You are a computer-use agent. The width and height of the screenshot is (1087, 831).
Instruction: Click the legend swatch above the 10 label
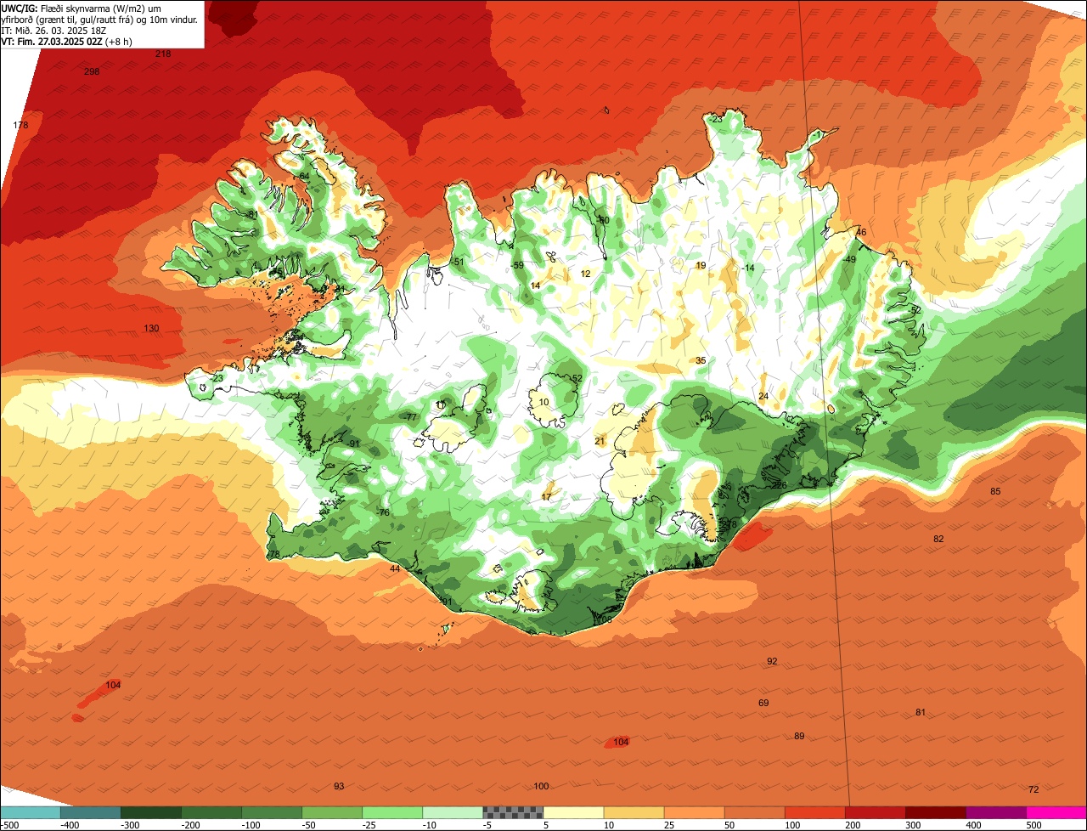(x=634, y=812)
